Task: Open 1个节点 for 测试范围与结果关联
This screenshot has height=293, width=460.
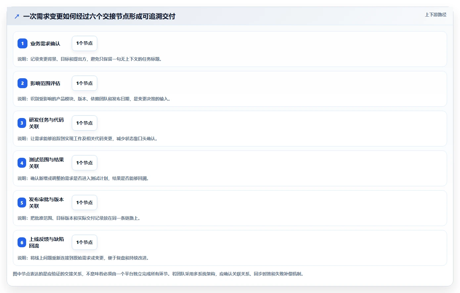Action: (x=84, y=163)
